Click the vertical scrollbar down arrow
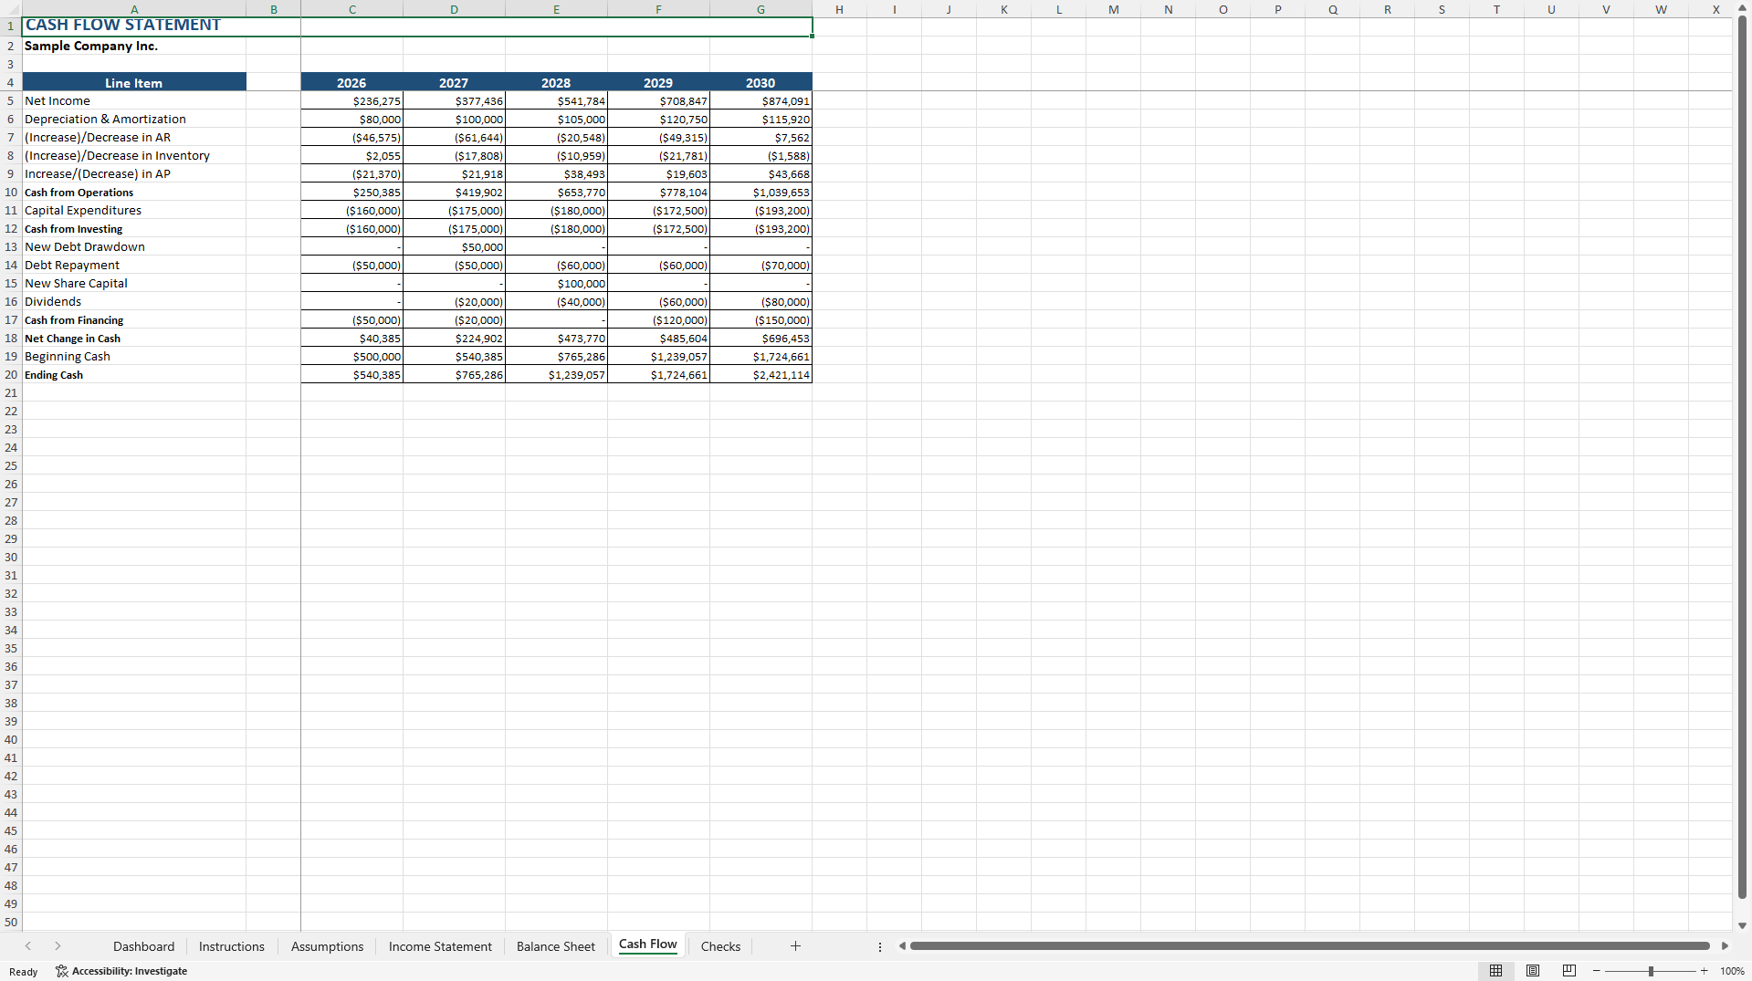The width and height of the screenshot is (1752, 981). click(1742, 925)
